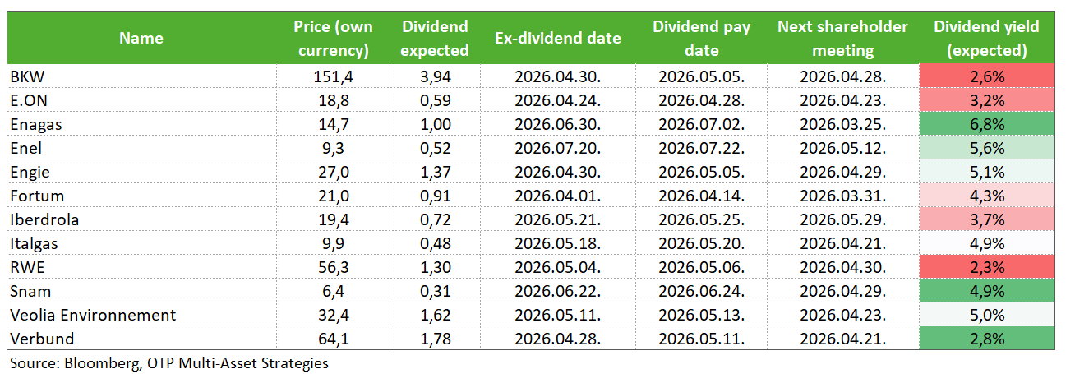Viewport: 1075px width, 374px height.
Task: Select Engie dividend yield 5,1%
Action: [x=986, y=172]
